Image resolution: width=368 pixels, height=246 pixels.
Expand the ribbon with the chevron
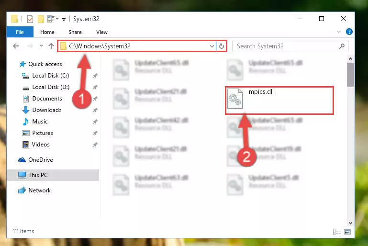pos(339,32)
